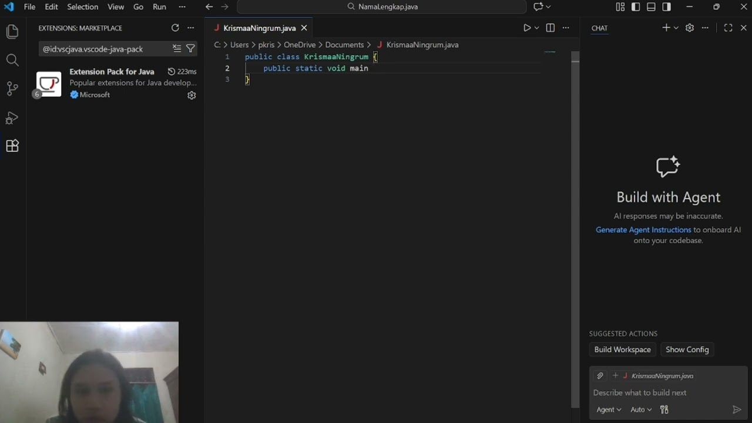Click the Build Workspace suggested action
This screenshot has width=752, height=423.
(x=622, y=350)
